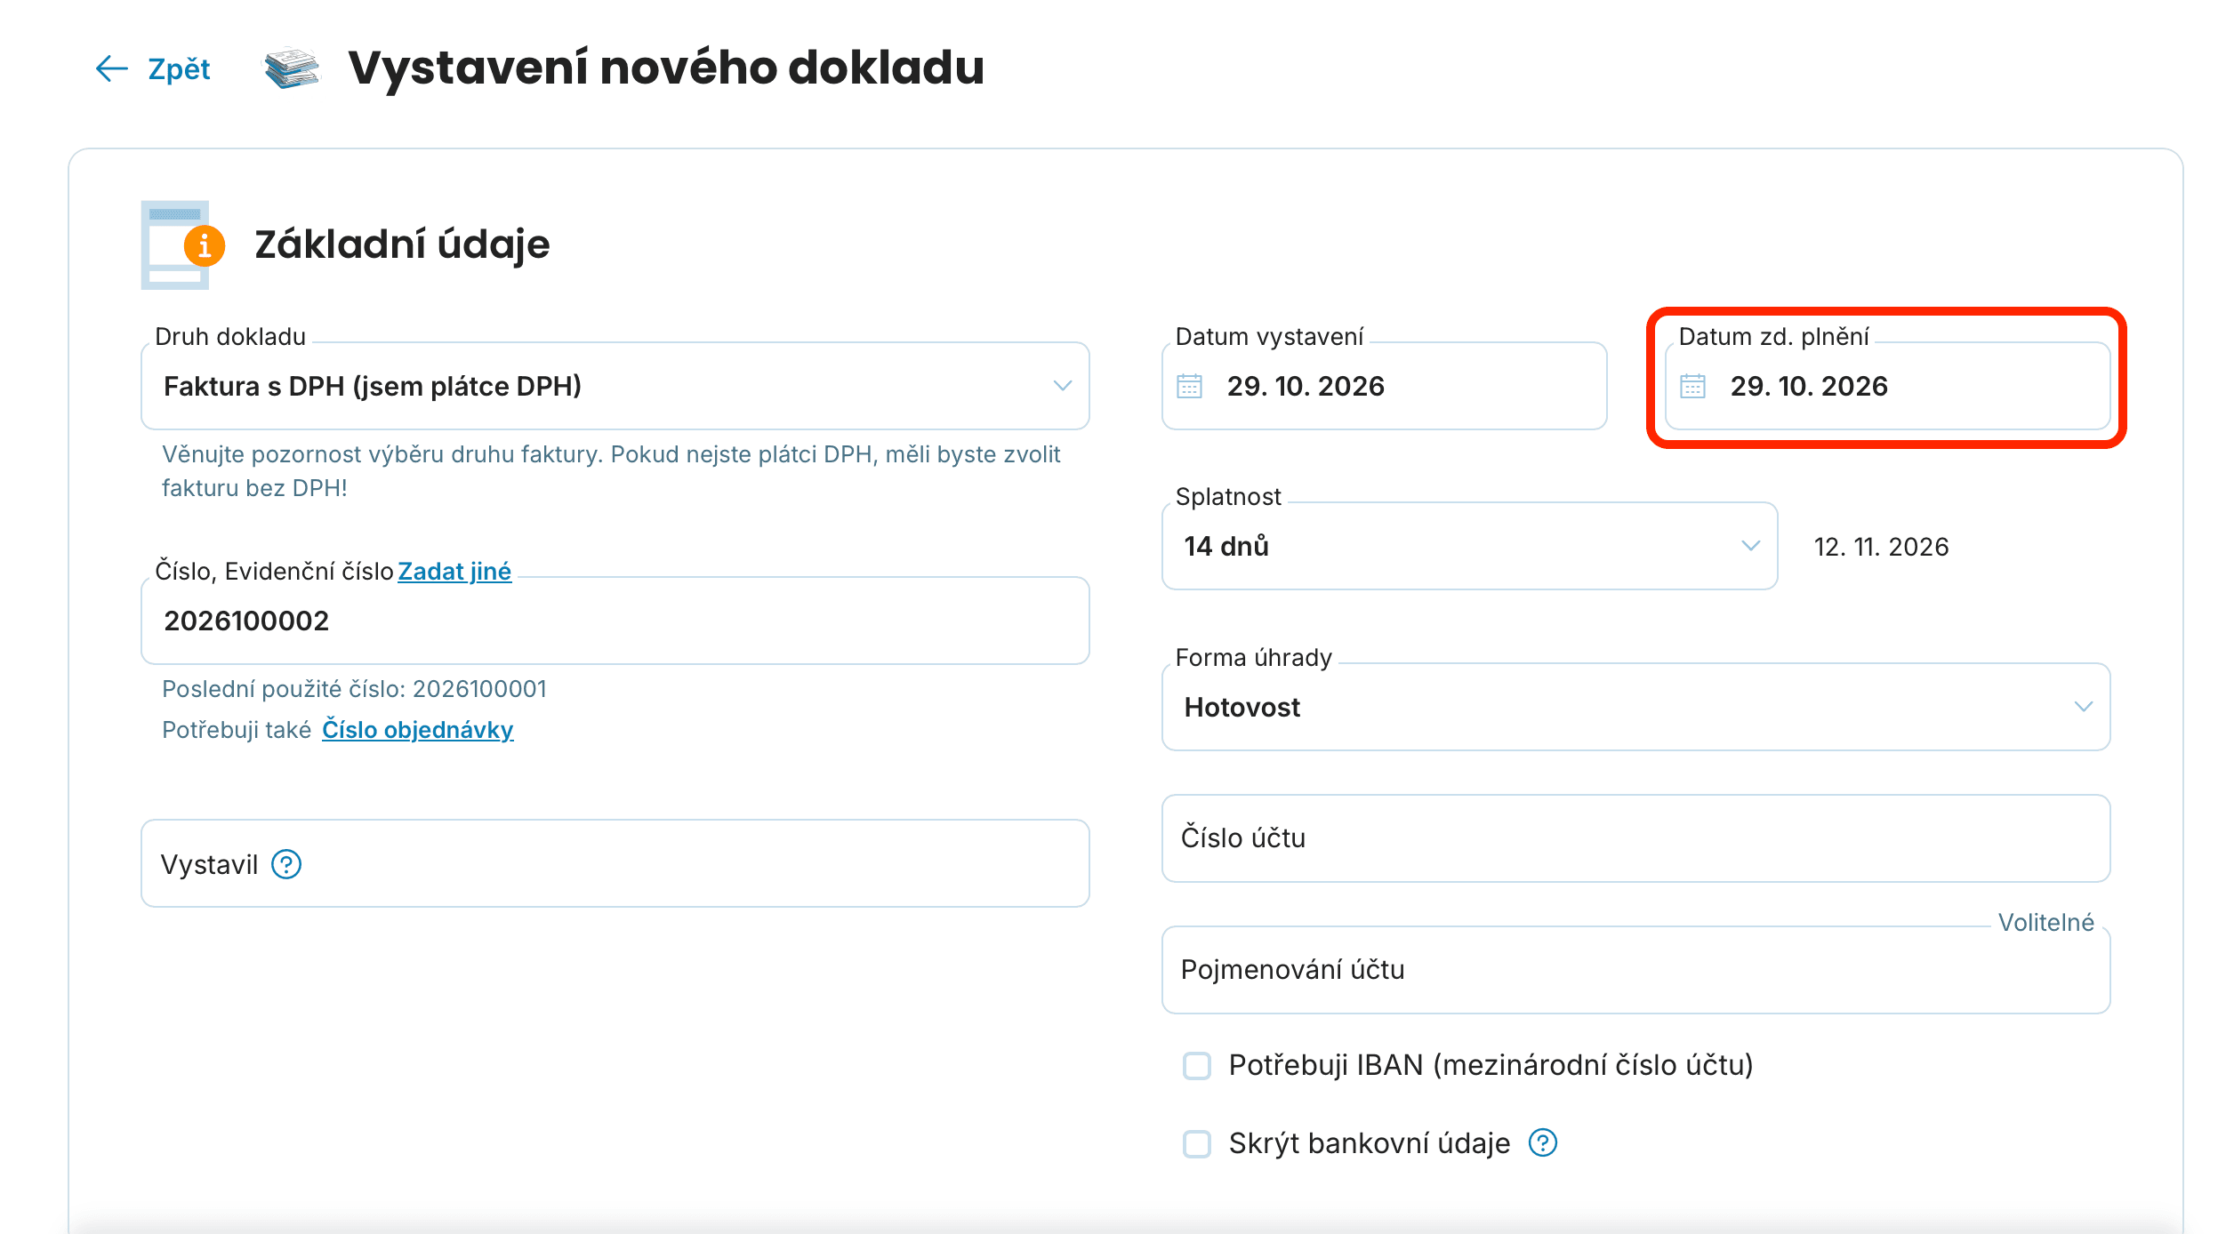Open the calendar icon in Datum zd. plnění
This screenshot has height=1234, width=2234.
coord(1692,387)
